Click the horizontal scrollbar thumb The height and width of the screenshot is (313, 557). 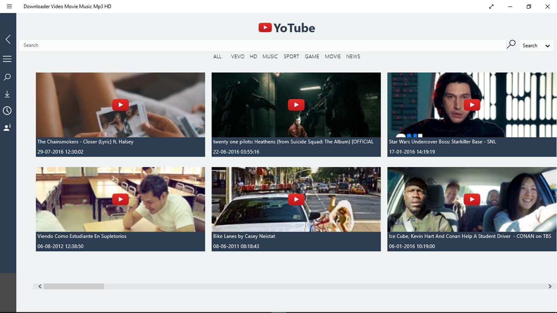[74, 286]
